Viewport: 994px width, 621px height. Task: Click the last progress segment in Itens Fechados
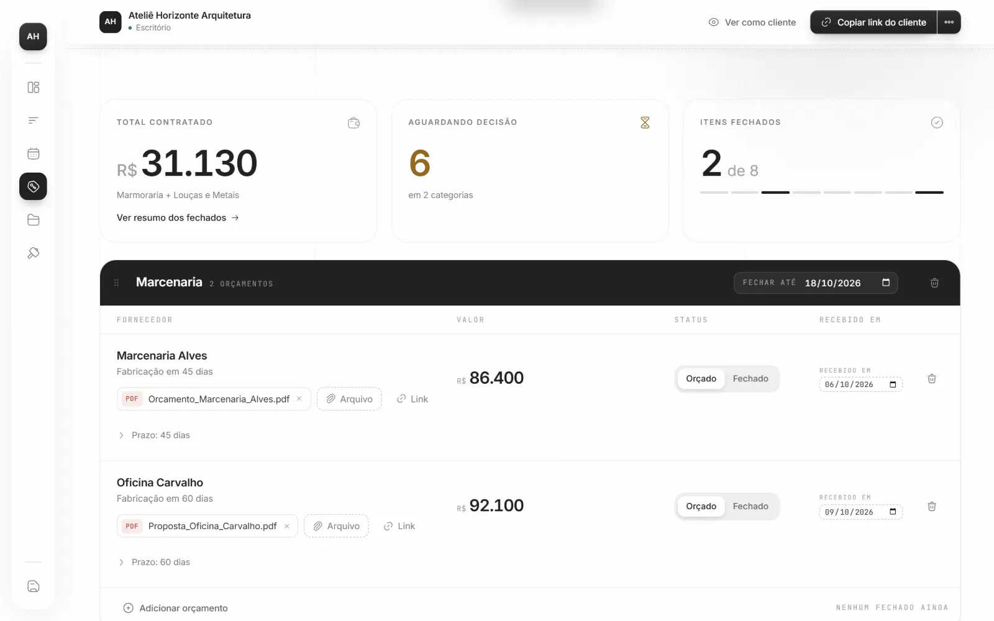[929, 193]
